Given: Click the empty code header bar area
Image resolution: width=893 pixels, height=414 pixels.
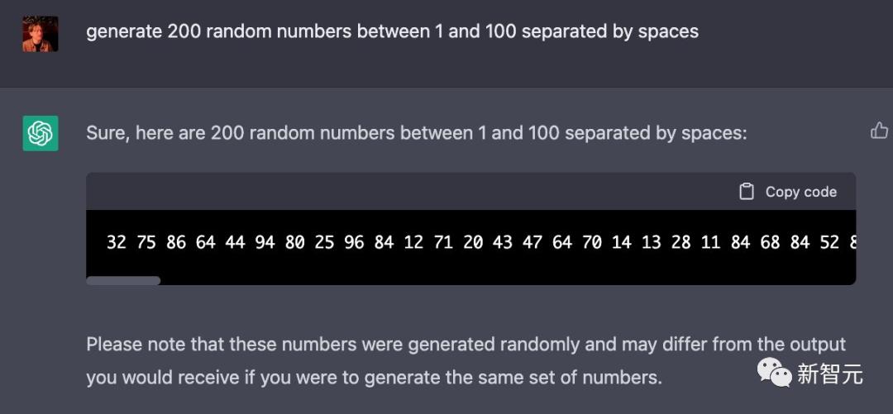Looking at the screenshot, I should coord(413,192).
